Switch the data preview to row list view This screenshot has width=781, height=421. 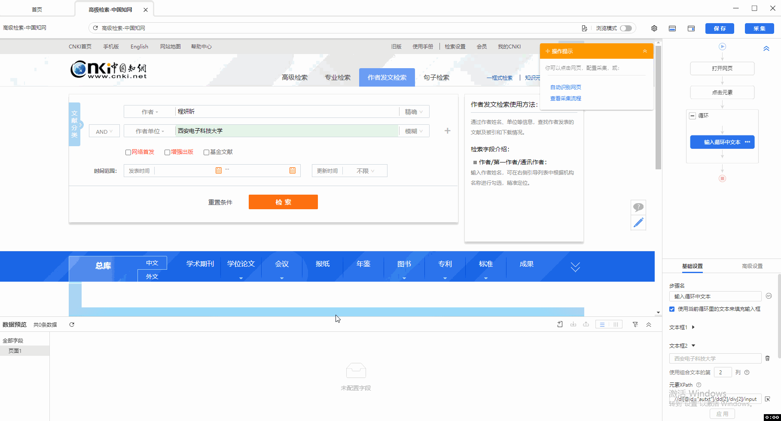coord(602,325)
